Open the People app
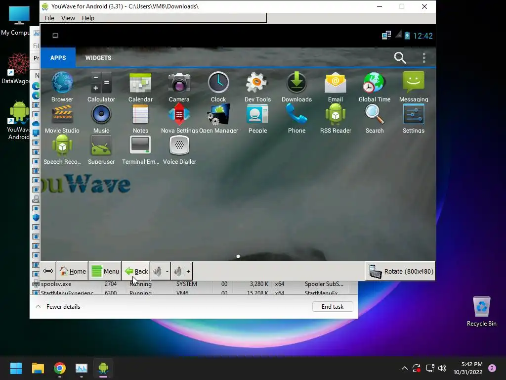506x380 pixels. coord(257,118)
